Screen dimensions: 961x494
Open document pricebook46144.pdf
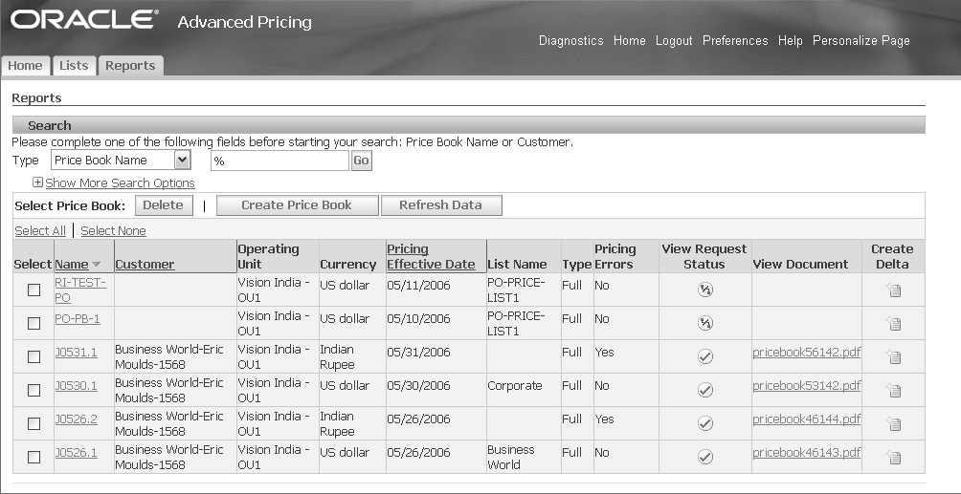tap(806, 419)
